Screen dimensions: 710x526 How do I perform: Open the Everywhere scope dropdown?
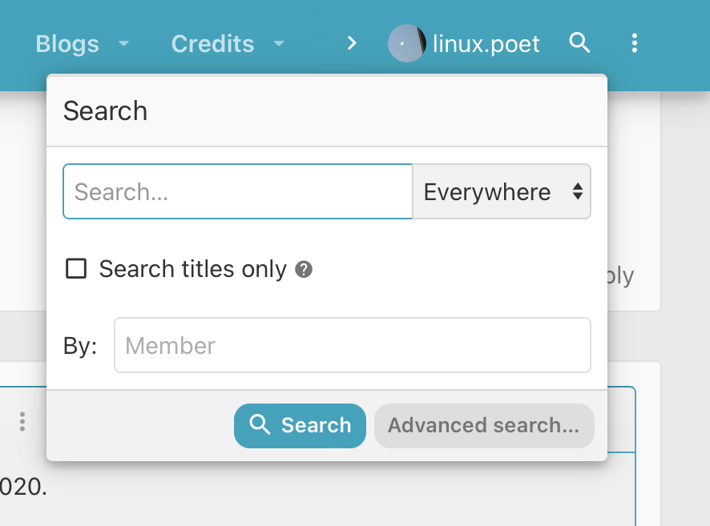[x=502, y=192]
